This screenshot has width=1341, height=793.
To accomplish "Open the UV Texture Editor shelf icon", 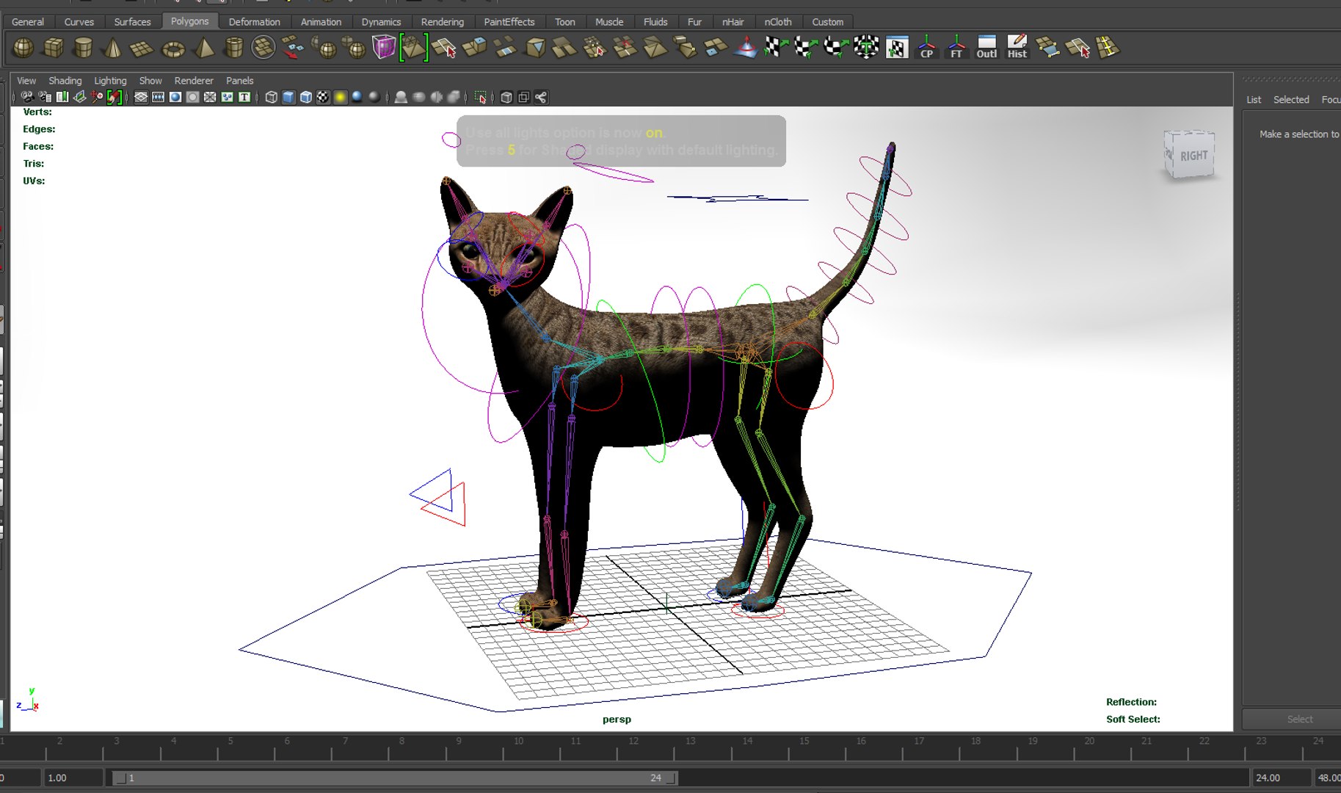I will point(896,48).
